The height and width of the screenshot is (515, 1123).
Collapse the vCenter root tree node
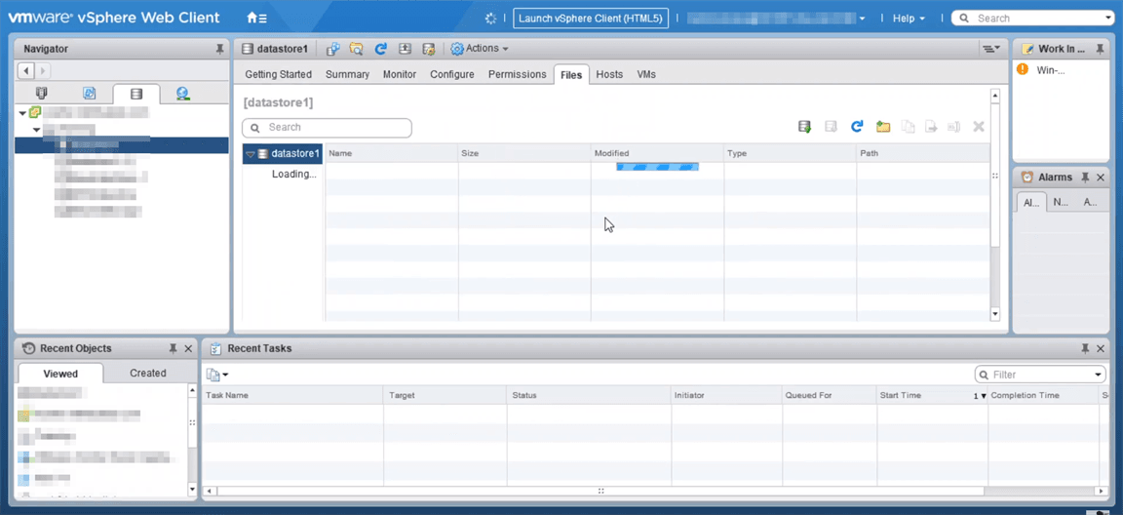pos(23,113)
